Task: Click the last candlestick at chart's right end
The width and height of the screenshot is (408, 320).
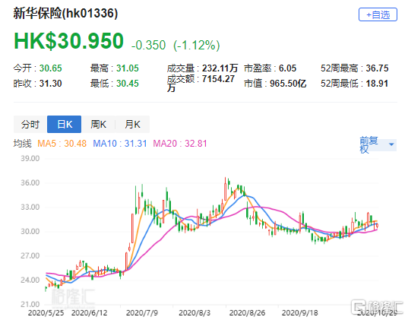Action: pos(377,226)
